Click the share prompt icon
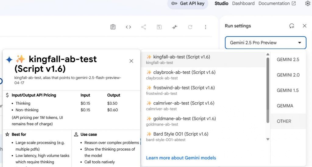The height and width of the screenshot is (167, 312). point(144,27)
